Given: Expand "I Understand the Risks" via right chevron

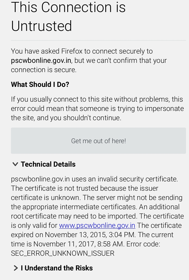Looking at the screenshot, I should coord(16,268).
